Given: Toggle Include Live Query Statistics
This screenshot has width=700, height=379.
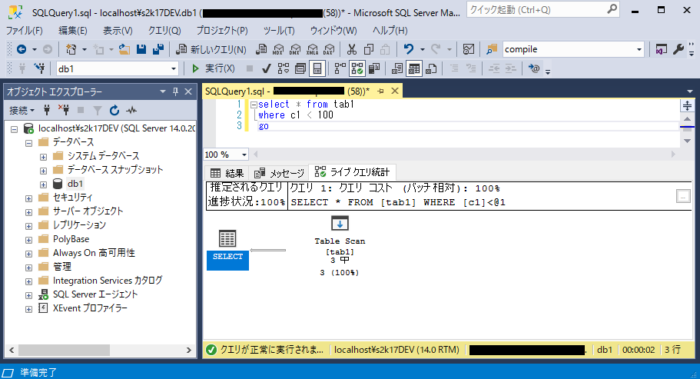Looking at the screenshot, I should (357, 68).
